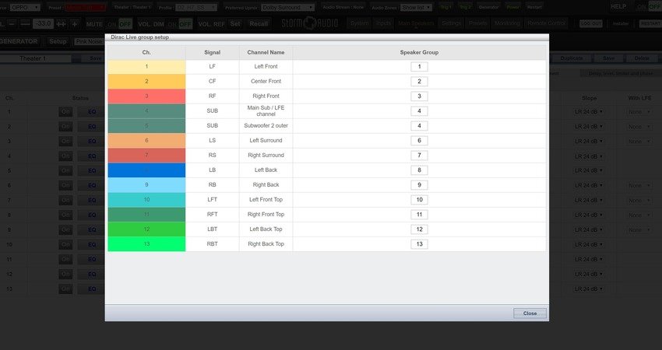Click the Delete theater button
This screenshot has height=350, width=662.
tap(642, 58)
